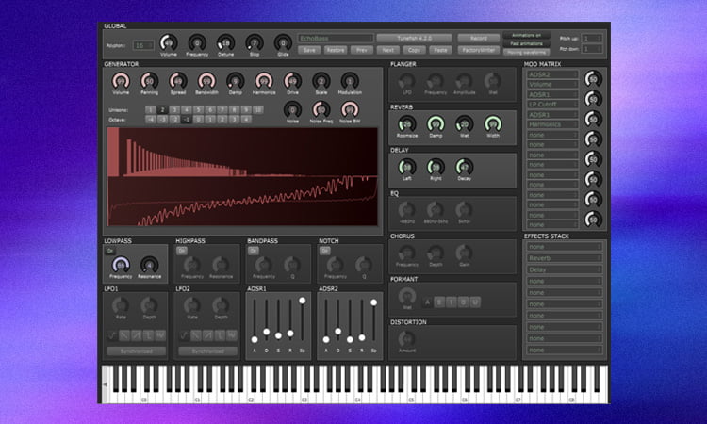Choose the LFO1 sine waveform icon
This screenshot has width=707, height=424.
(x=111, y=334)
